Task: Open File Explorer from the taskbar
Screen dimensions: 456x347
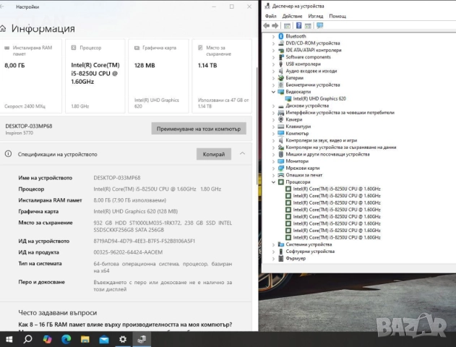Action: pos(85,339)
